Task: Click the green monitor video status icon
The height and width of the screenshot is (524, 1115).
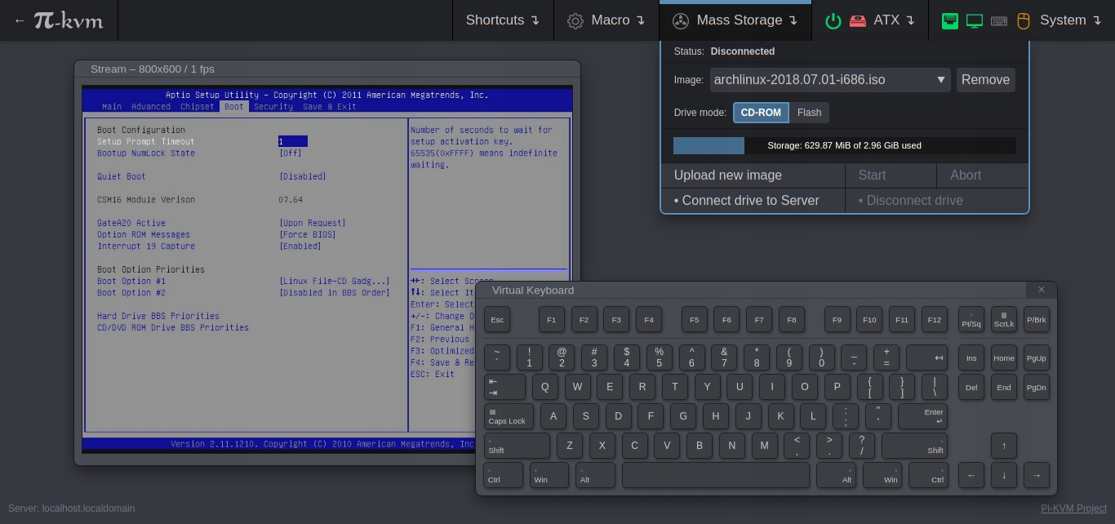Action: (974, 20)
